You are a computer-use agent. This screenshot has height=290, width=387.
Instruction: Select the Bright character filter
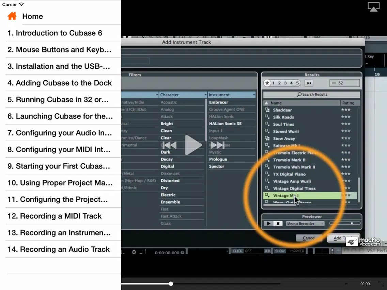tap(167, 124)
